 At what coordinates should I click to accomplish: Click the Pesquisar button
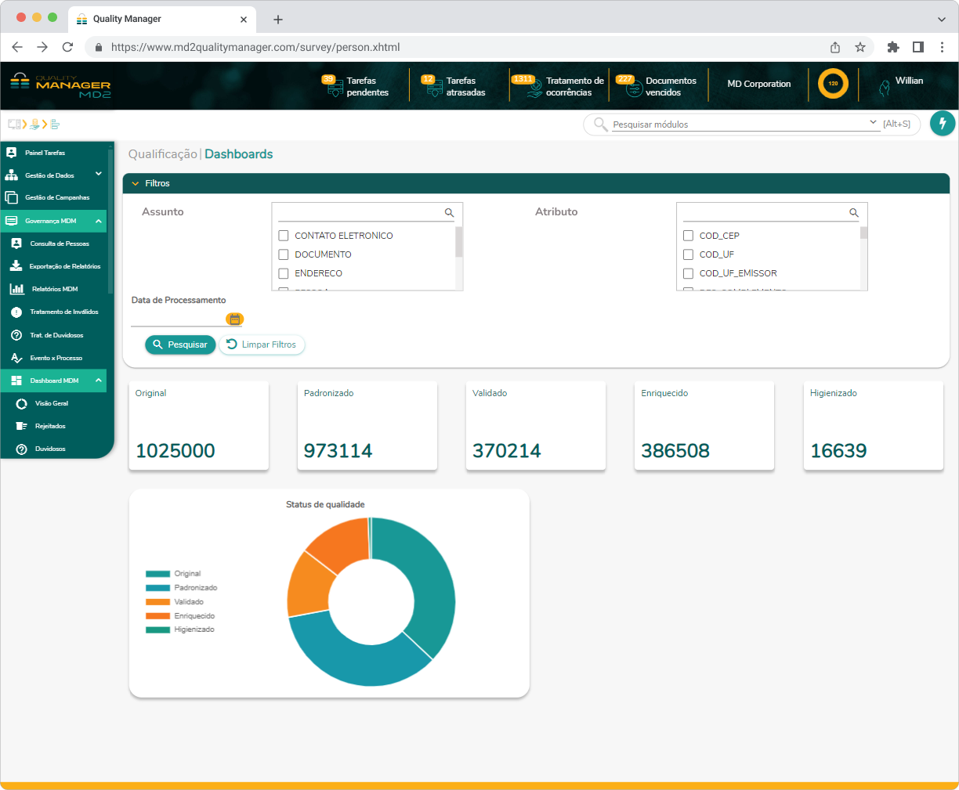180,344
